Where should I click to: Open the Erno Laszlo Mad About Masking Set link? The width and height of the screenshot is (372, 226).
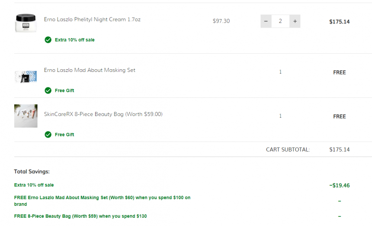click(90, 70)
